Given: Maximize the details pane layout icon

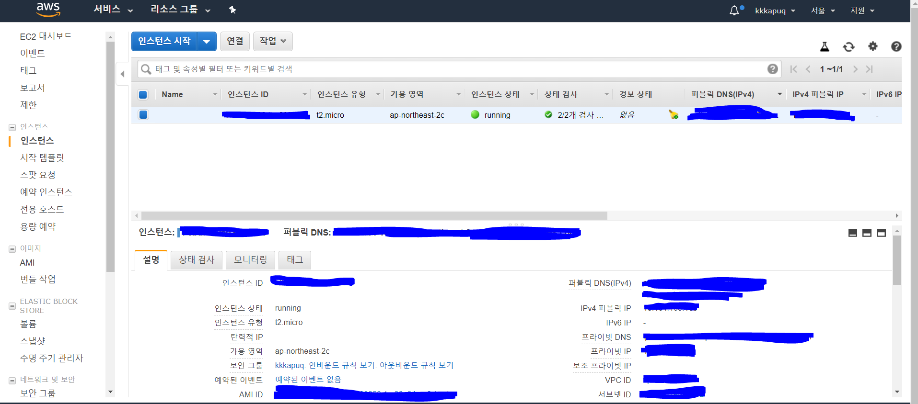Looking at the screenshot, I should (881, 233).
